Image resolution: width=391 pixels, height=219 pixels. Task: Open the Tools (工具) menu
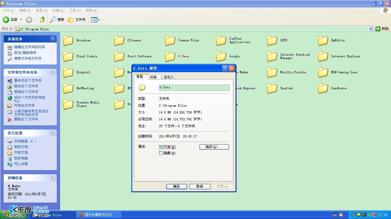tap(75, 11)
